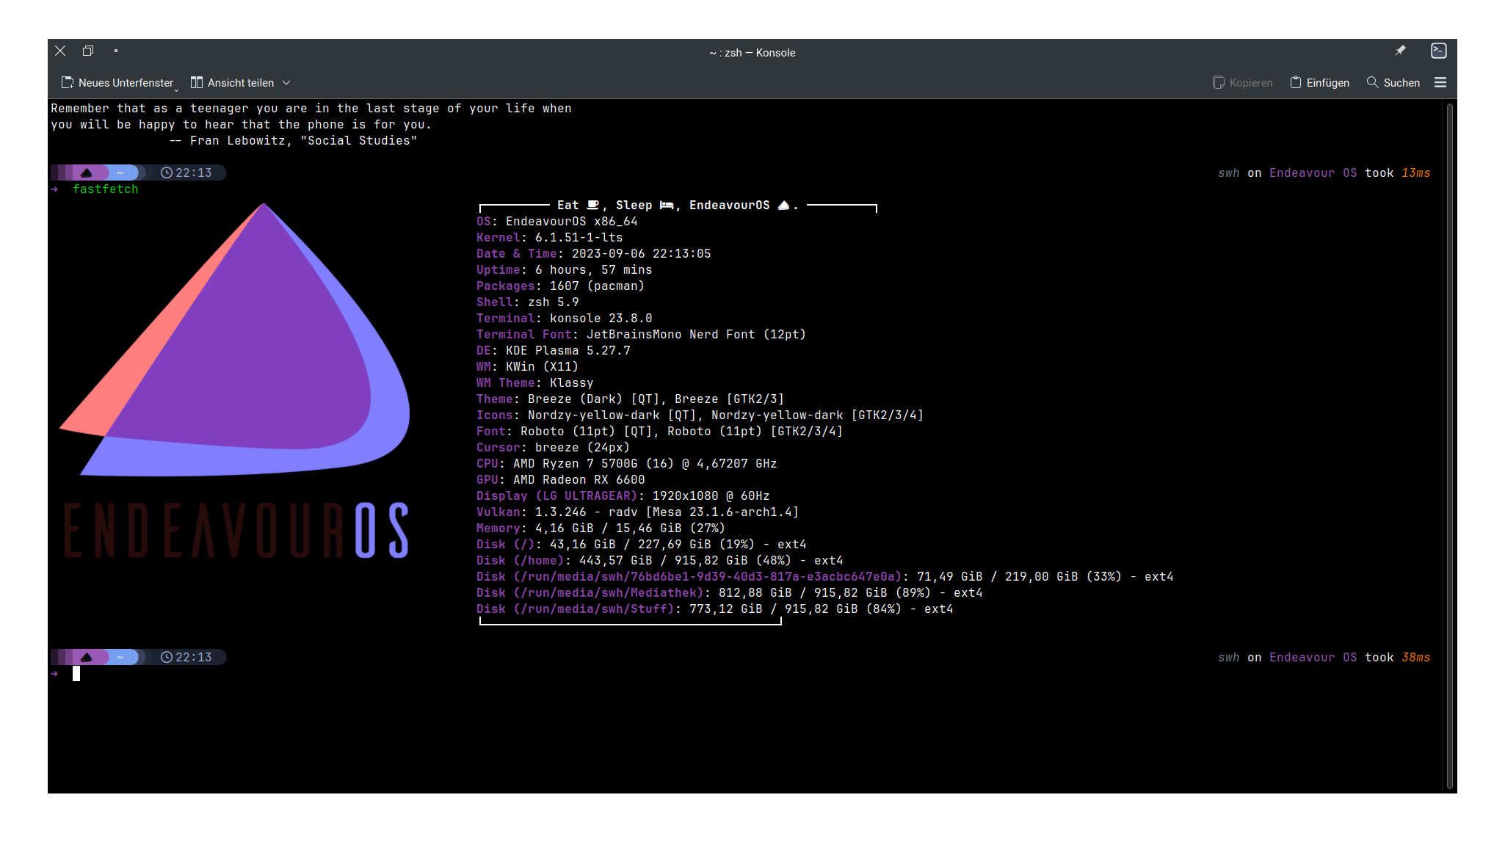Click the EndeavourOS logo in the second prompt

tap(87, 658)
